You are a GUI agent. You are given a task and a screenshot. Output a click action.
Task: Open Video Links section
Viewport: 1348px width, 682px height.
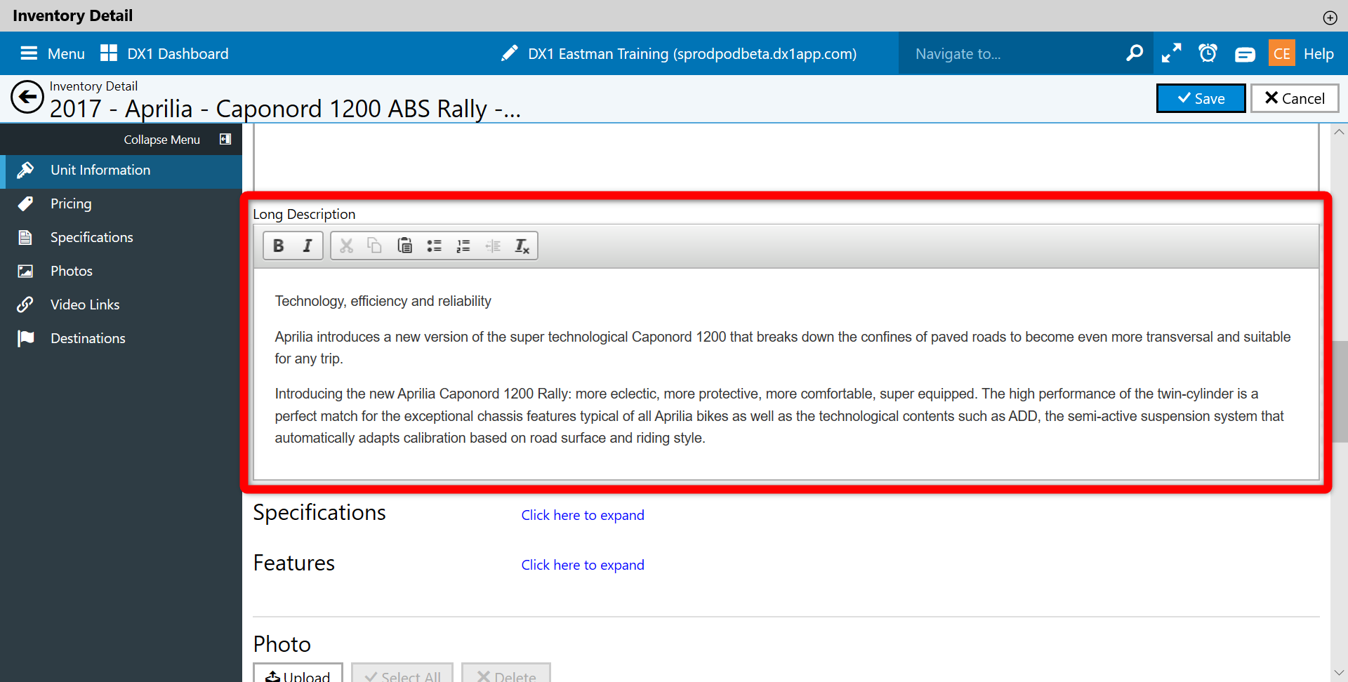coord(121,305)
